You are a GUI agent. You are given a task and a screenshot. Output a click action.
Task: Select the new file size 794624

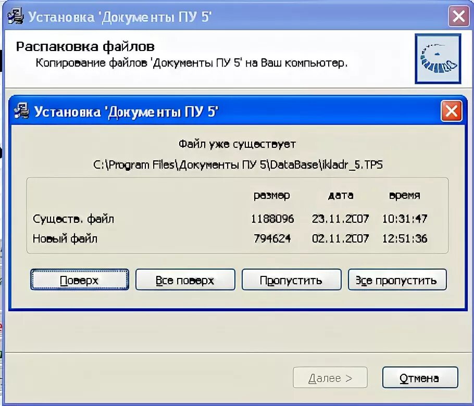tap(272, 238)
